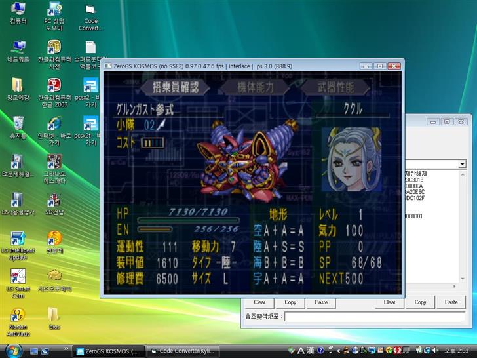The width and height of the screenshot is (477, 358).
Task: Select the 컴퓨터 desktop icon
Action: click(18, 13)
